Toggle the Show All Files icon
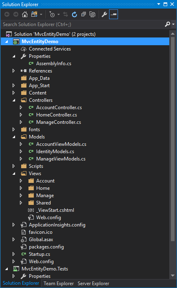177x288 pixels. pyautogui.click(x=92, y=14)
